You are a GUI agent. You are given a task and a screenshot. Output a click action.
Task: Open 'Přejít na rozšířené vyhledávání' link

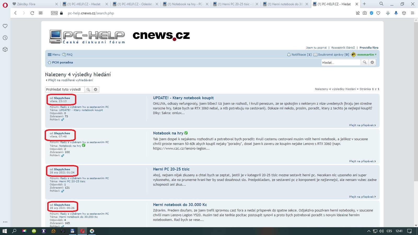coord(69,80)
